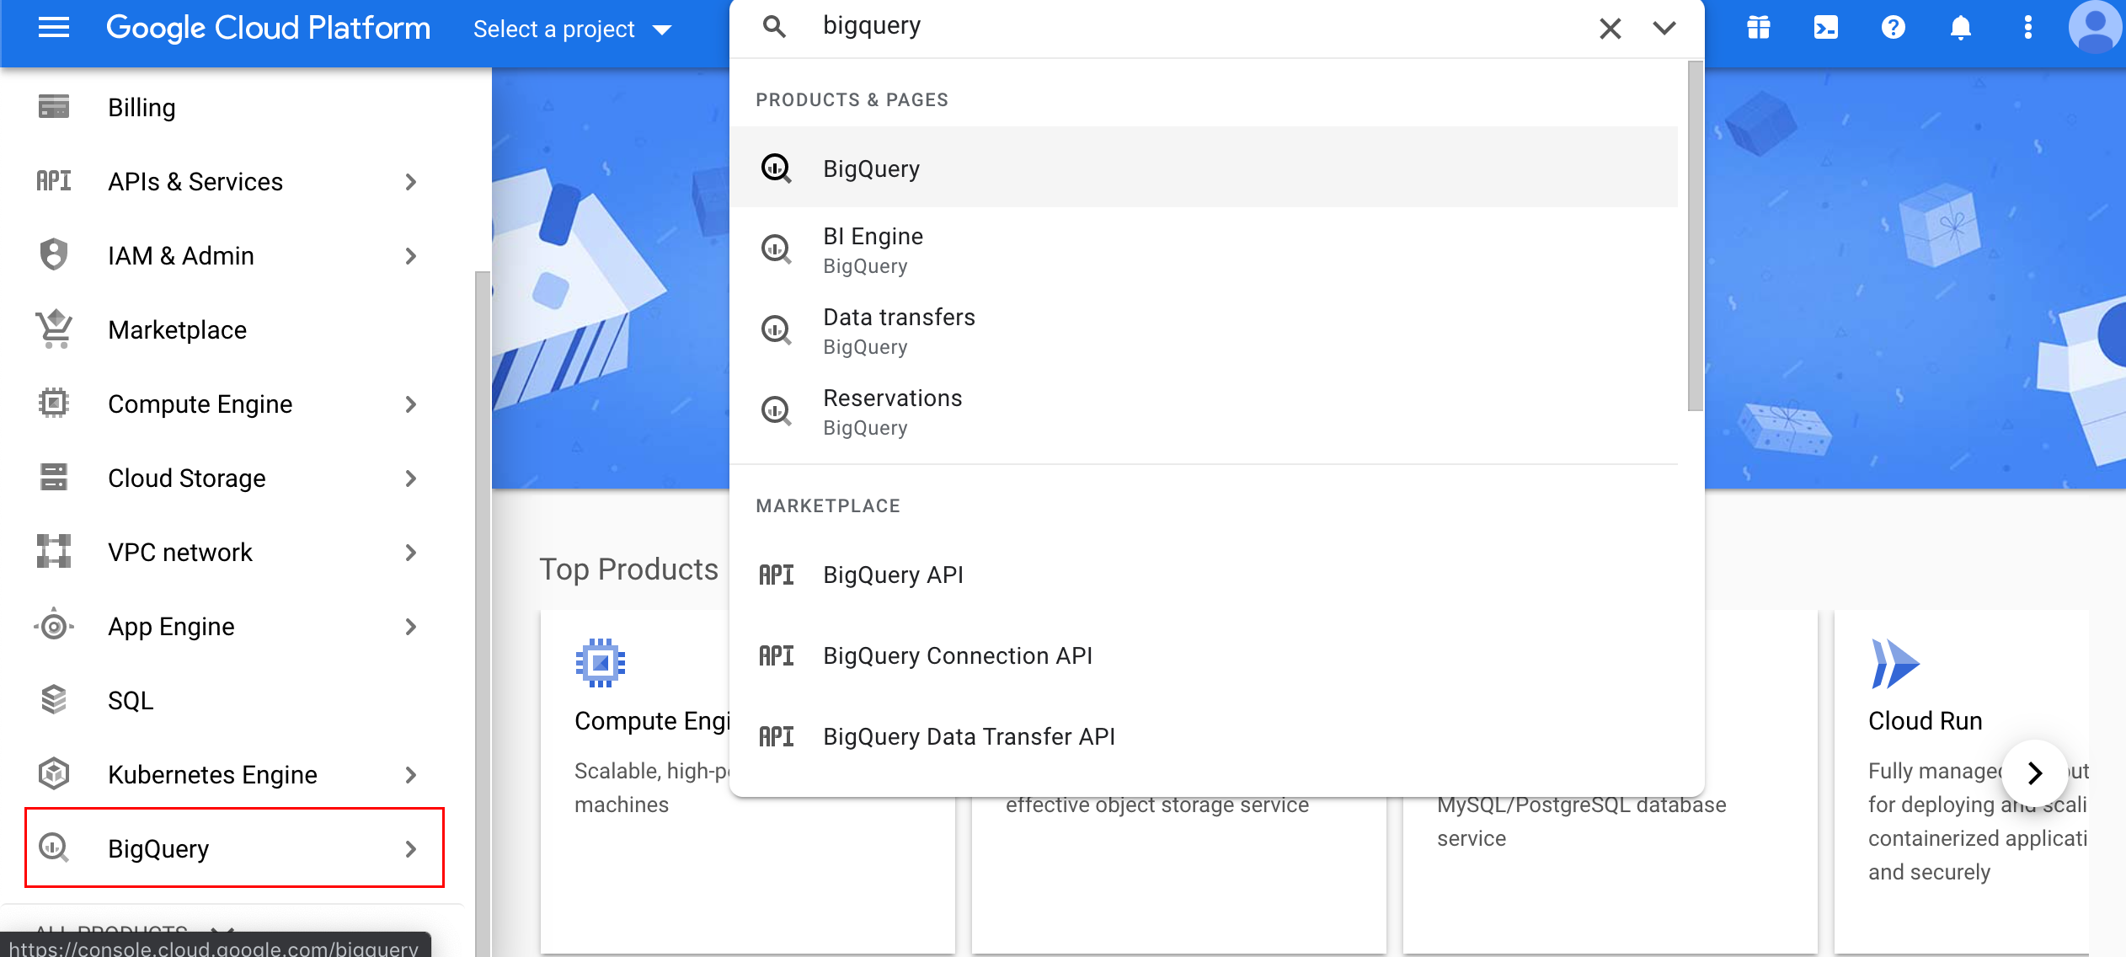This screenshot has height=957, width=2126.
Task: Click BigQuery API result's API icon
Action: click(776, 575)
